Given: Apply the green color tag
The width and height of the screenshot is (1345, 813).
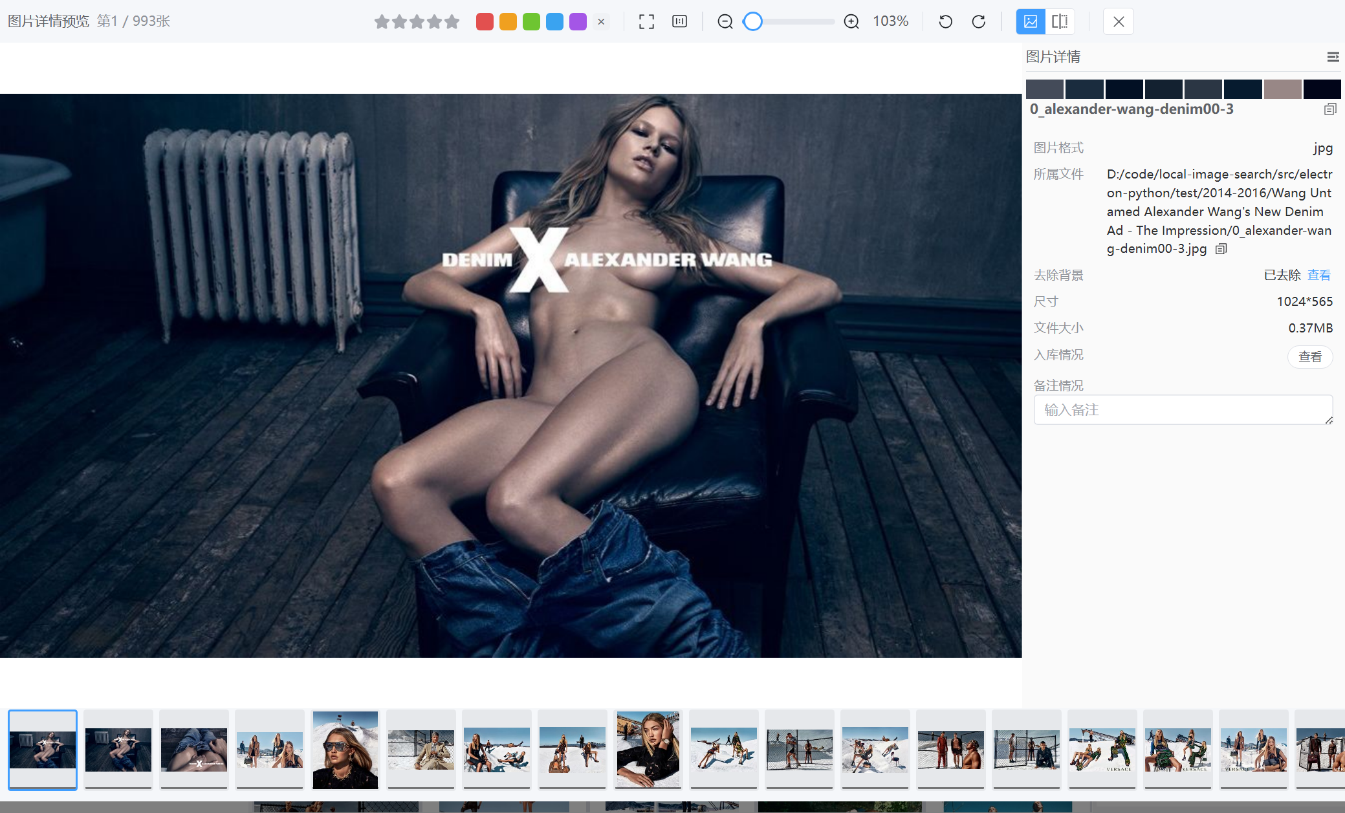Looking at the screenshot, I should tap(531, 21).
